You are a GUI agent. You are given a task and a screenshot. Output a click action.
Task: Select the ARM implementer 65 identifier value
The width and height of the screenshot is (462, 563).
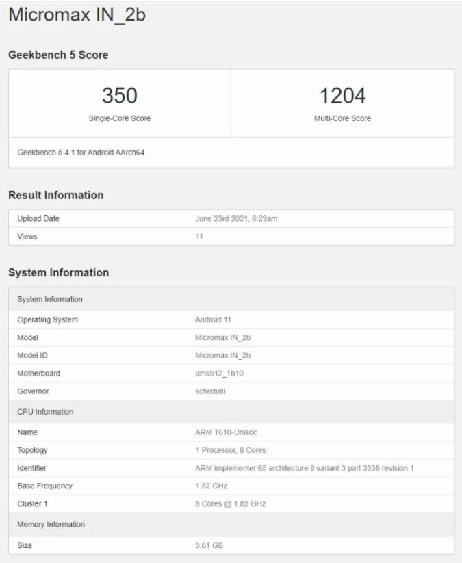click(x=305, y=468)
